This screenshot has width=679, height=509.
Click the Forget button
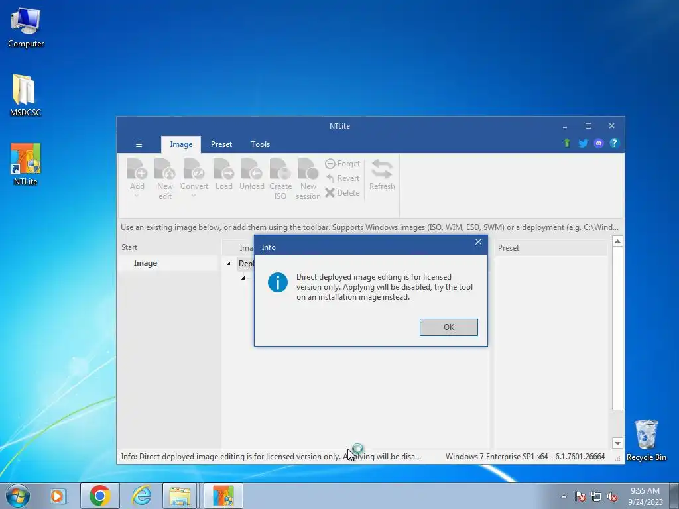(x=343, y=164)
